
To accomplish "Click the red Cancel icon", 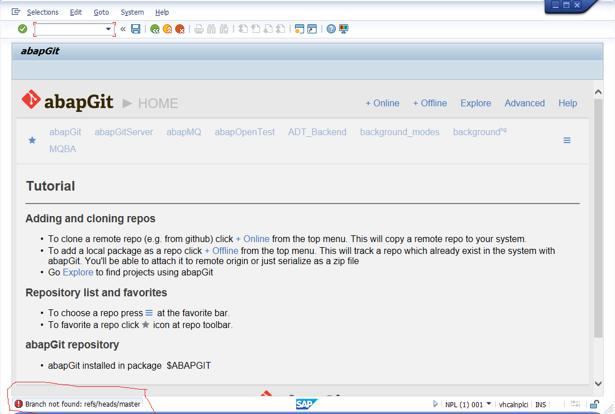I will 180,29.
